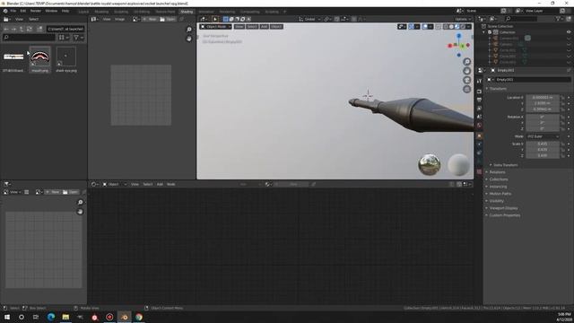Click zoom icon in upper image editor
The width and height of the screenshot is (574, 323).
click(x=189, y=30)
